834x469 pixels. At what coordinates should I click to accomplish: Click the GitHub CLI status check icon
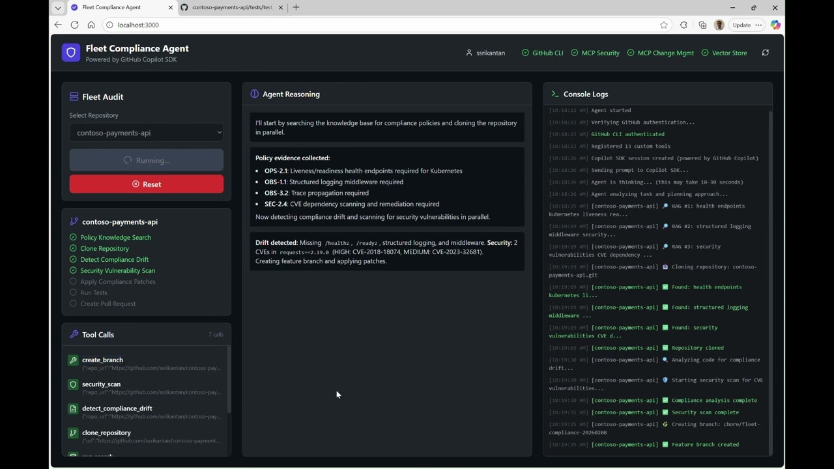click(525, 53)
